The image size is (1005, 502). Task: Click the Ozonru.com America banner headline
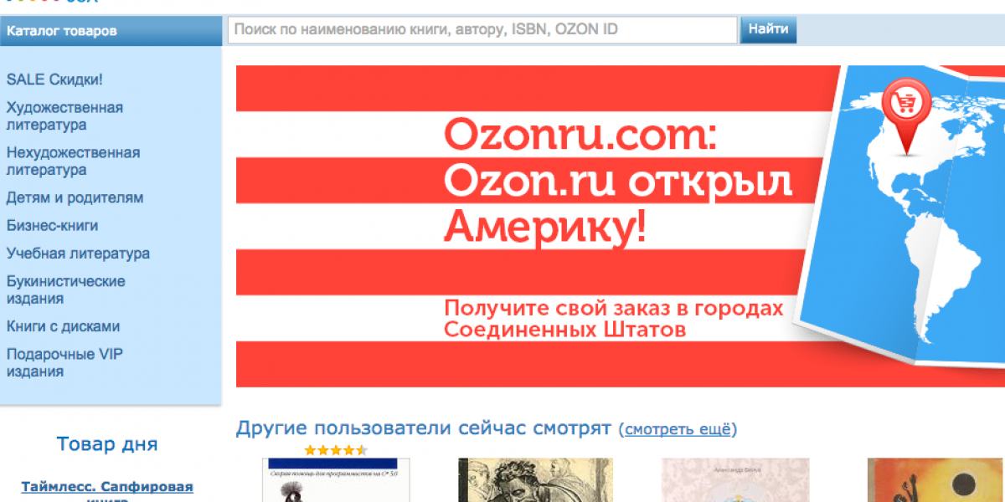click(617, 181)
